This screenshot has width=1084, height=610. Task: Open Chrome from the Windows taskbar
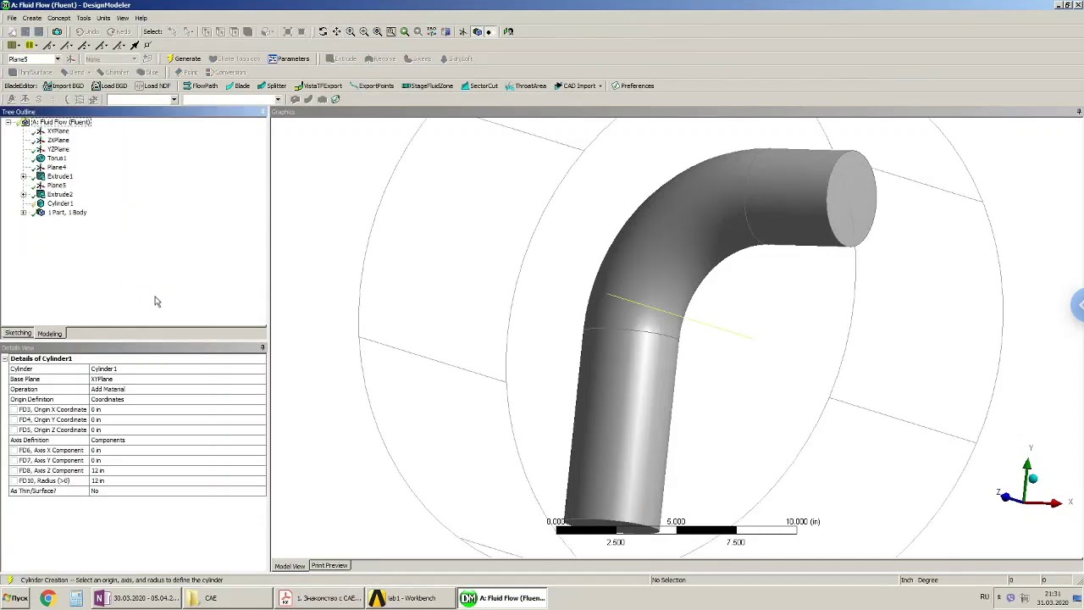[x=47, y=598]
